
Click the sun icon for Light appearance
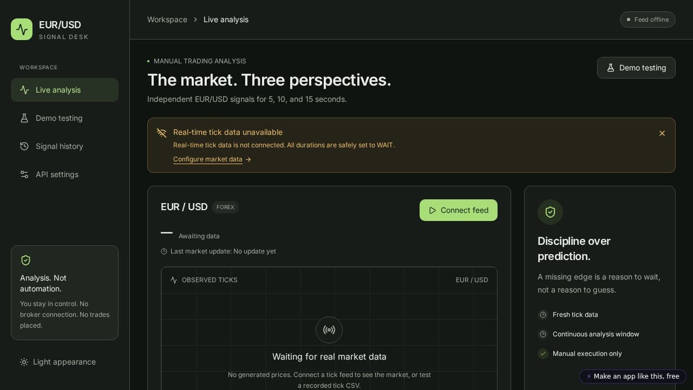pos(24,362)
